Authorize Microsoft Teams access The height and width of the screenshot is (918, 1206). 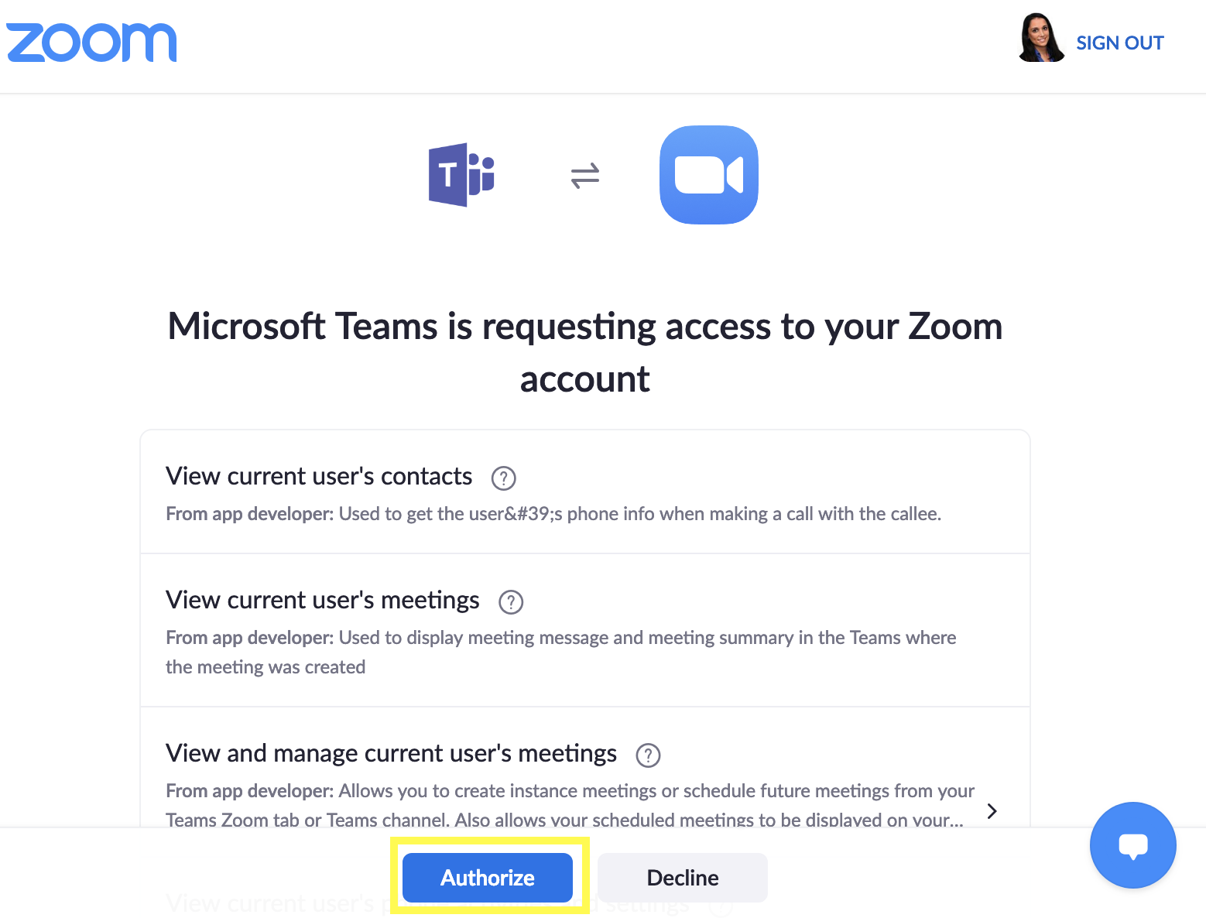pyautogui.click(x=488, y=878)
